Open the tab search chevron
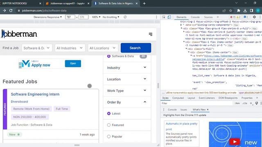Viewport: 262px width, 147px height. click(236, 3)
